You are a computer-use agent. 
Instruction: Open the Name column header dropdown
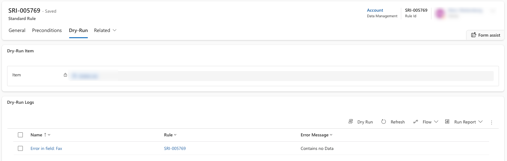[x=49, y=135]
